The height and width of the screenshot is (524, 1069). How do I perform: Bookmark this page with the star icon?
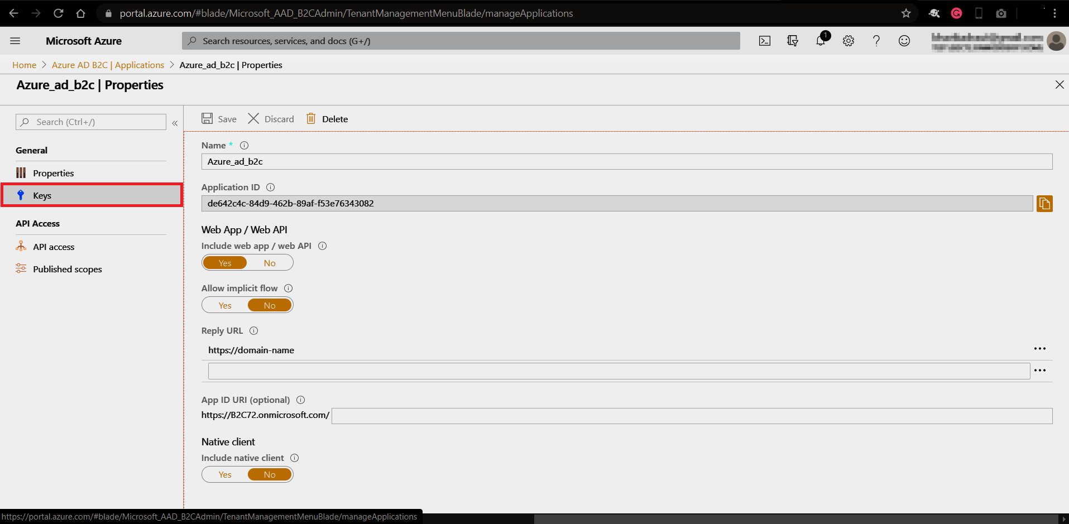(x=906, y=13)
